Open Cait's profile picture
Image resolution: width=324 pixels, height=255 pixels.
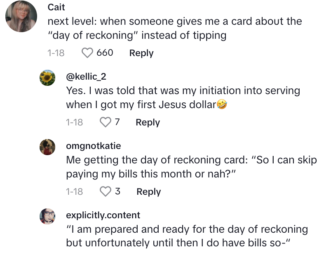coord(21,16)
